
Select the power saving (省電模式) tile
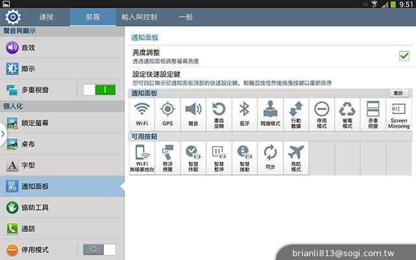pos(347,114)
